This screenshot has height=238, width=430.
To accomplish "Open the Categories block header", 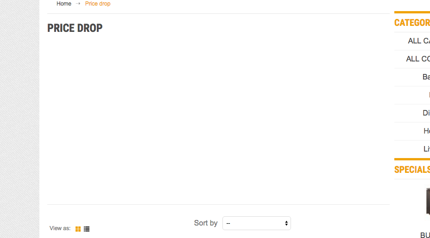I will [412, 23].
